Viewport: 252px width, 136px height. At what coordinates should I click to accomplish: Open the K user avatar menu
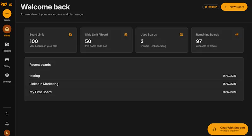pyautogui.click(x=7, y=133)
